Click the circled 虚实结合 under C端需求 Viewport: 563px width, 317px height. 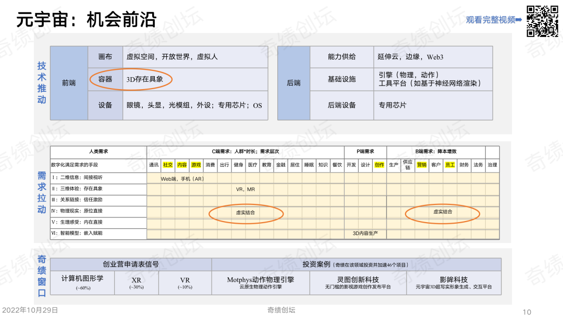point(245,212)
